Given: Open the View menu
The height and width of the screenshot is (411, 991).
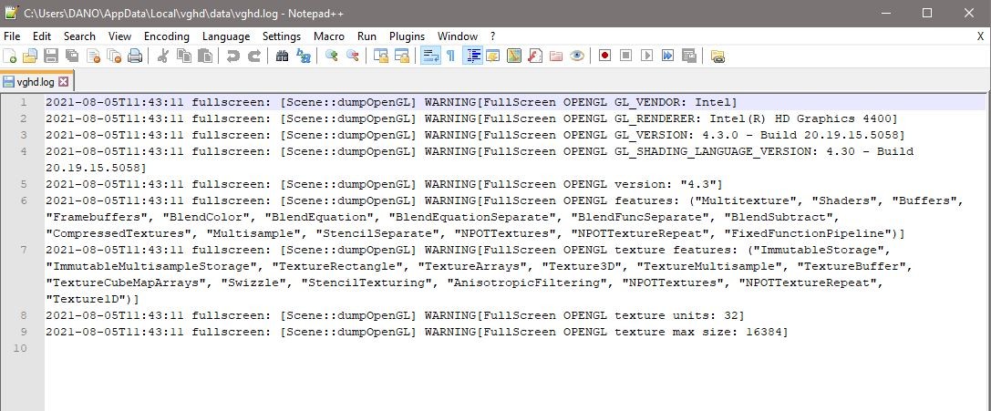Looking at the screenshot, I should pyautogui.click(x=120, y=36).
